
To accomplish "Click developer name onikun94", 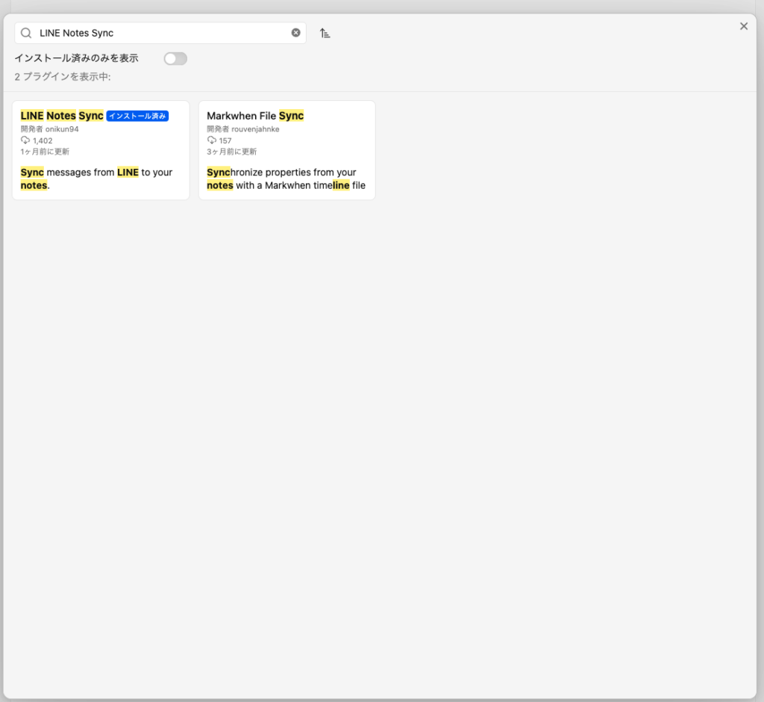I will (x=62, y=128).
